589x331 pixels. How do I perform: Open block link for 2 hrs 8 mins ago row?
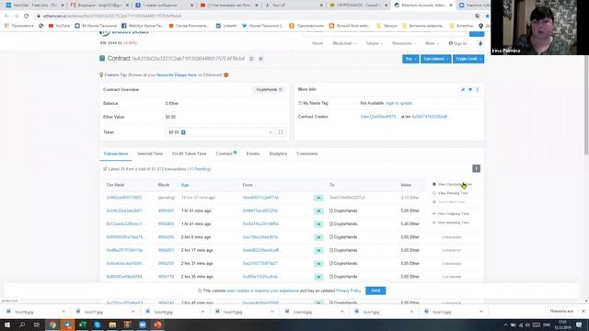[x=166, y=237]
